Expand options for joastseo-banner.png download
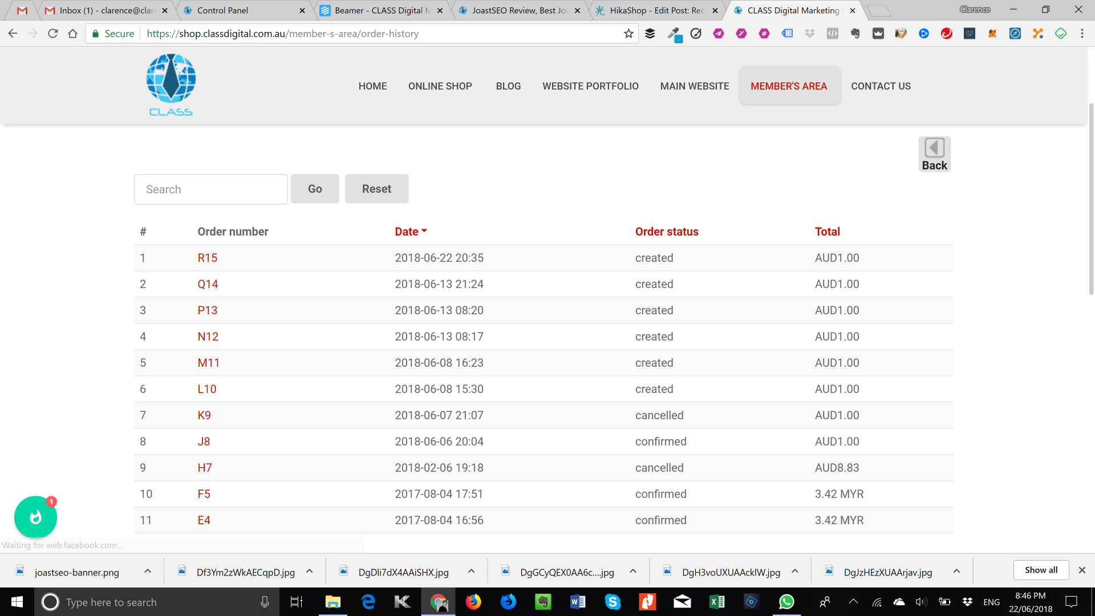Viewport: 1095px width, 616px height. pos(148,571)
